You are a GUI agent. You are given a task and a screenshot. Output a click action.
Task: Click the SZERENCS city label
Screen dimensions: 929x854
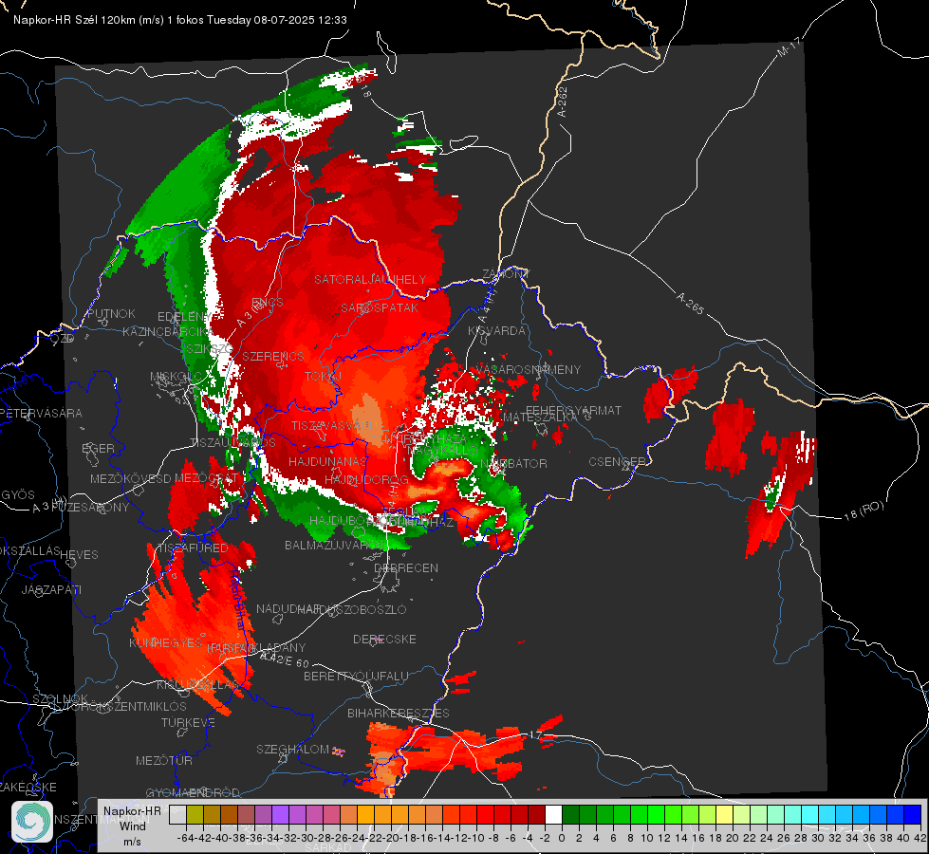tap(273, 356)
